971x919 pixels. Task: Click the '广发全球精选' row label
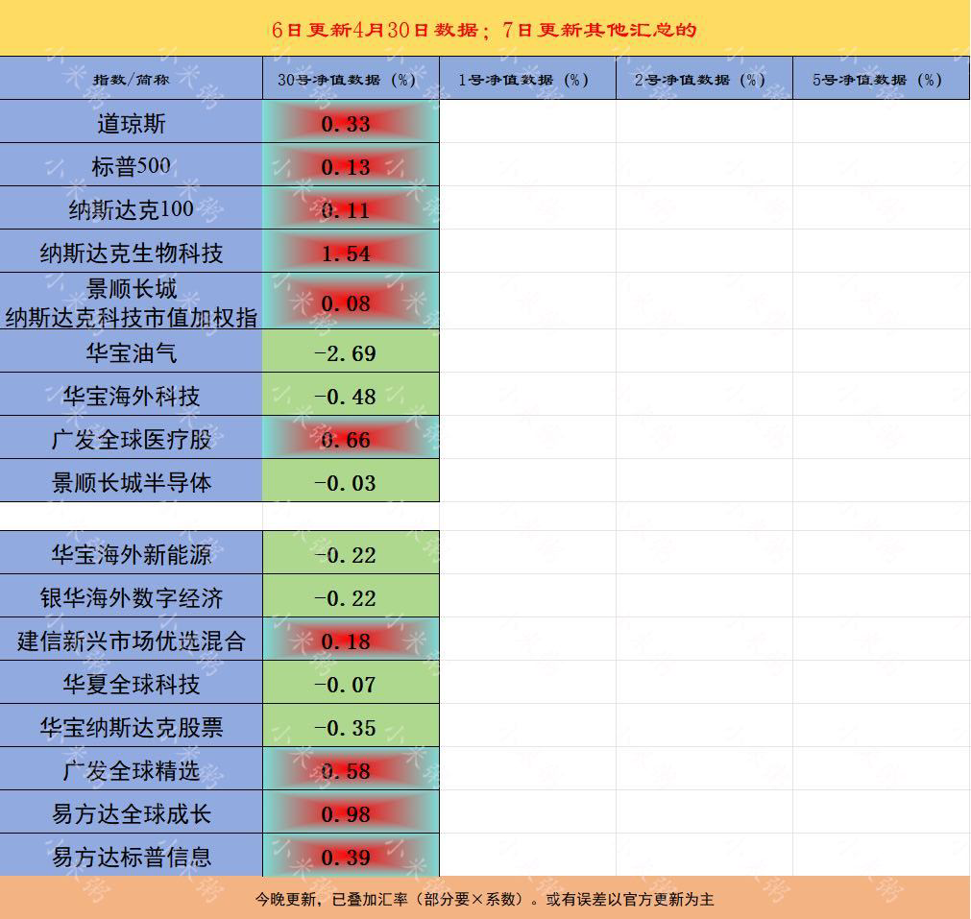(132, 769)
